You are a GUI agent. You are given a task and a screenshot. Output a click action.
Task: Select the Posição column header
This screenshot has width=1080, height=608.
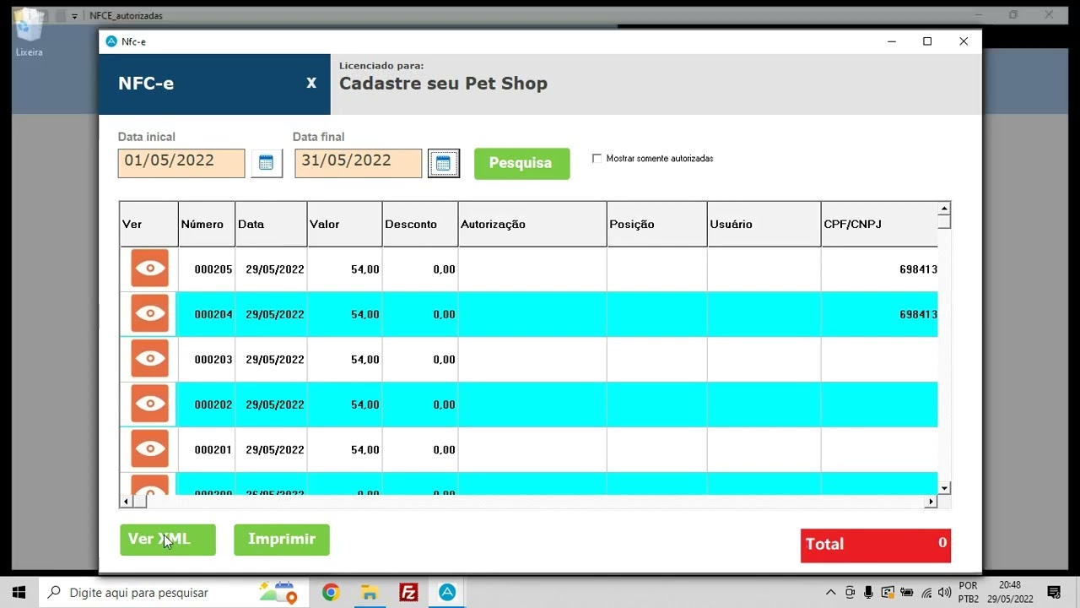pyautogui.click(x=657, y=224)
